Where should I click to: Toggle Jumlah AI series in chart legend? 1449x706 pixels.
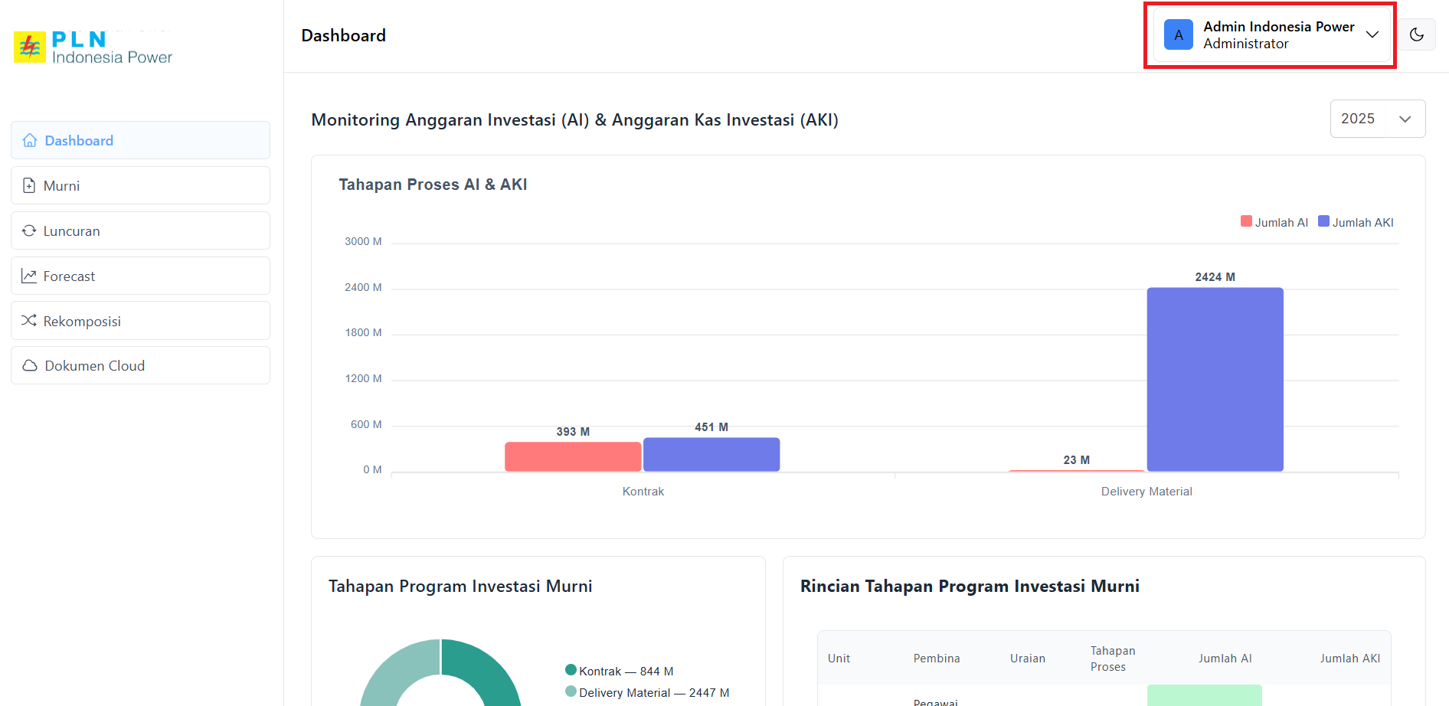tap(1274, 222)
